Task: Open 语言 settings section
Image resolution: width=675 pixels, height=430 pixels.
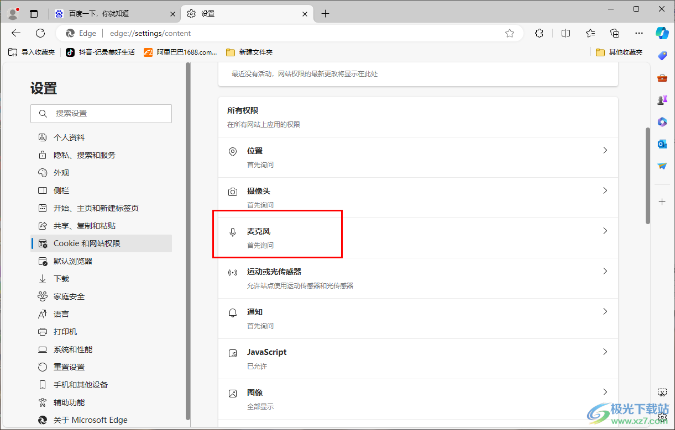Action: 101,314
